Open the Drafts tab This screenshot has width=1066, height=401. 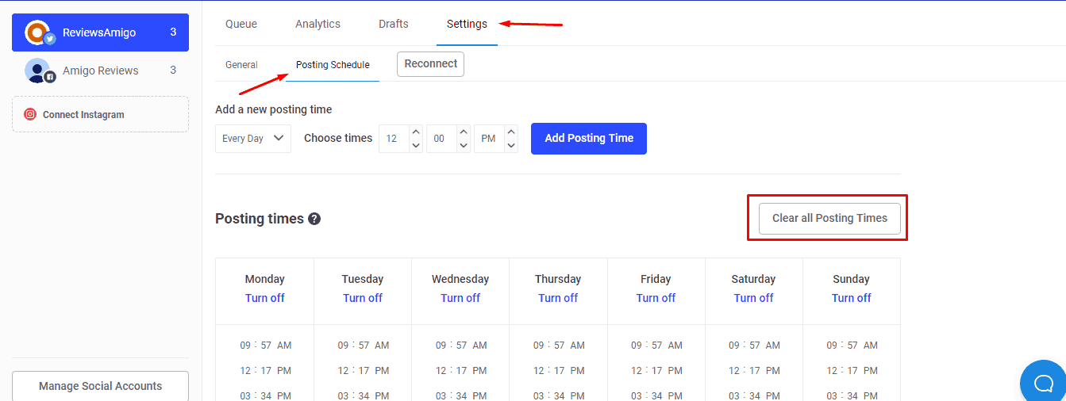point(394,24)
